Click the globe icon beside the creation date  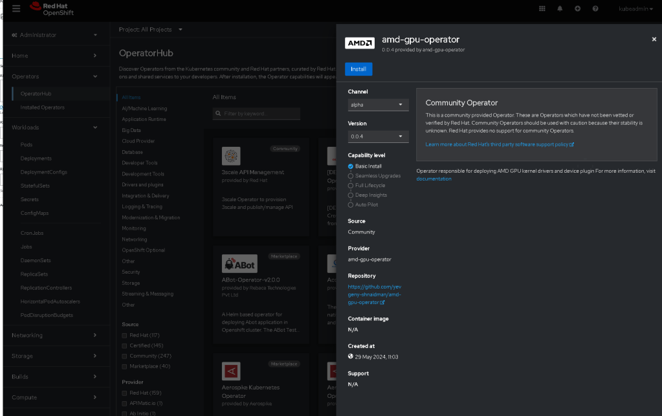[351, 356]
